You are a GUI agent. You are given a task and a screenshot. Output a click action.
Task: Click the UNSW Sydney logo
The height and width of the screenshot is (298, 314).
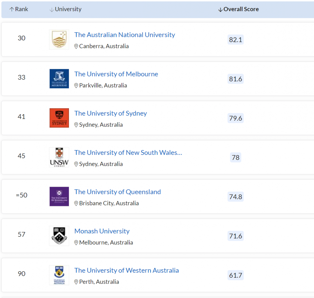pyautogui.click(x=59, y=157)
